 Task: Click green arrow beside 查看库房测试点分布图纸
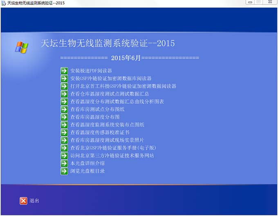64,109
